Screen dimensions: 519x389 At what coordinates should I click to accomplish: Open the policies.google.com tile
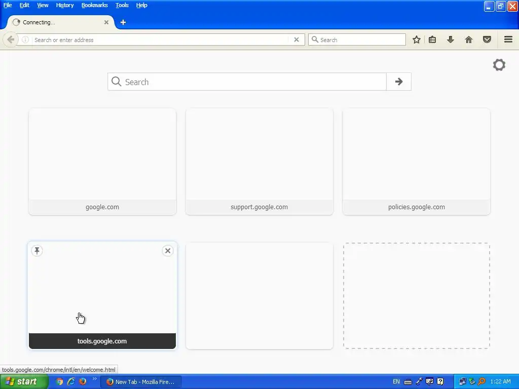[417, 162]
